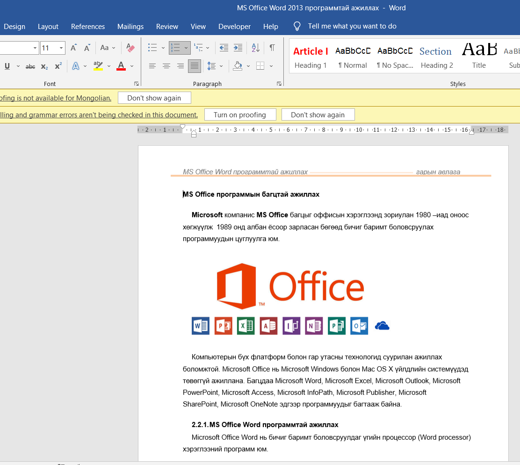Apply the red font color

click(122, 66)
